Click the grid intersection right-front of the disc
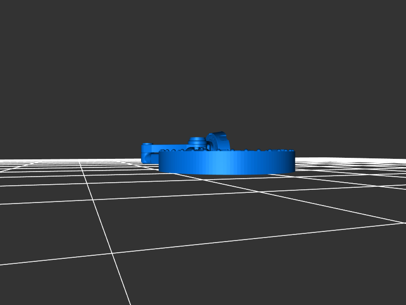406x305 pixels. (x=260, y=192)
